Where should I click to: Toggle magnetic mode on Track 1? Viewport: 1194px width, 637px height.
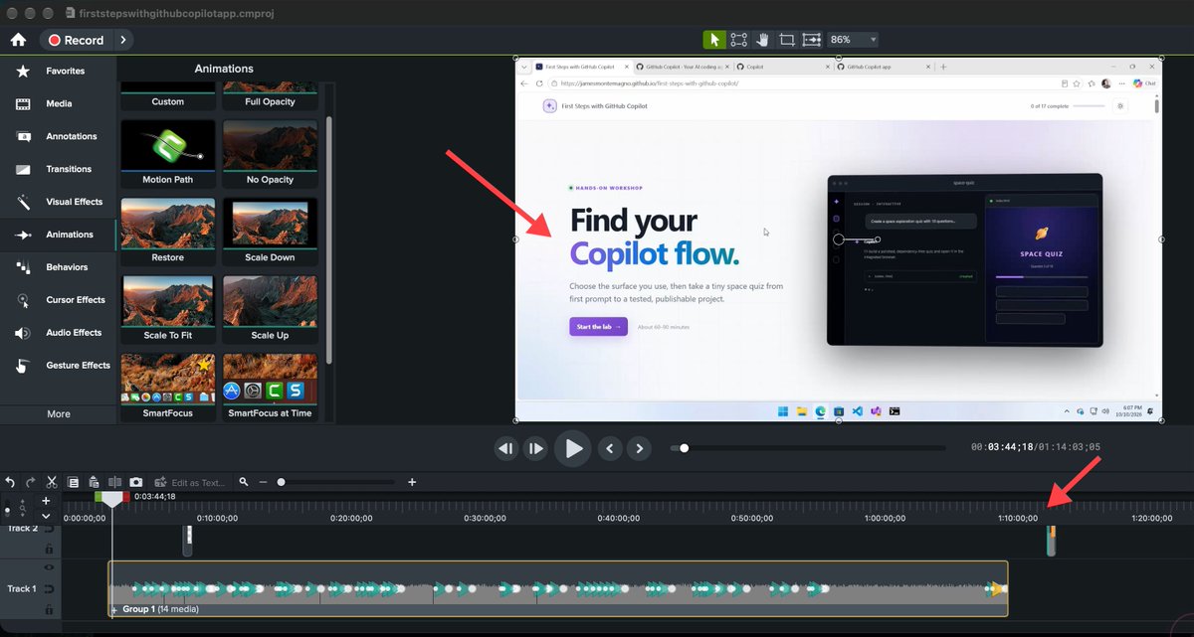[x=48, y=588]
